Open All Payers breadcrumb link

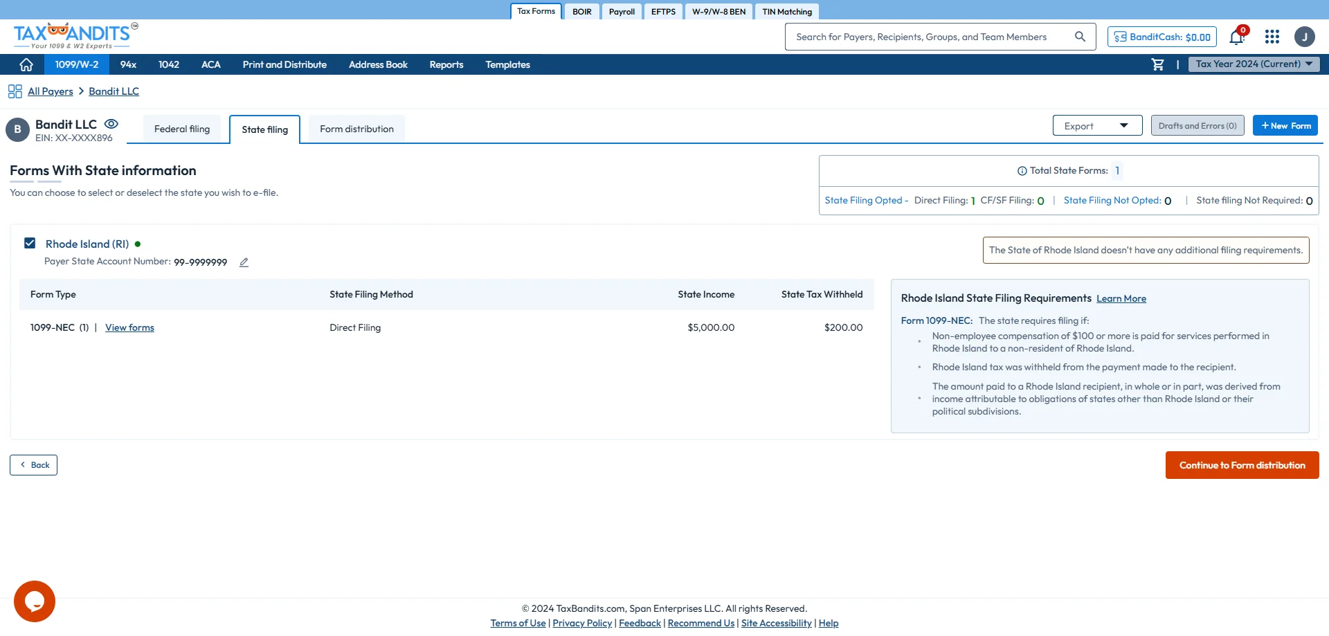click(51, 91)
